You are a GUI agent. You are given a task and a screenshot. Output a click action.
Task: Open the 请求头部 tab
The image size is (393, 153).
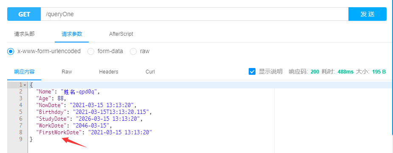(24, 34)
